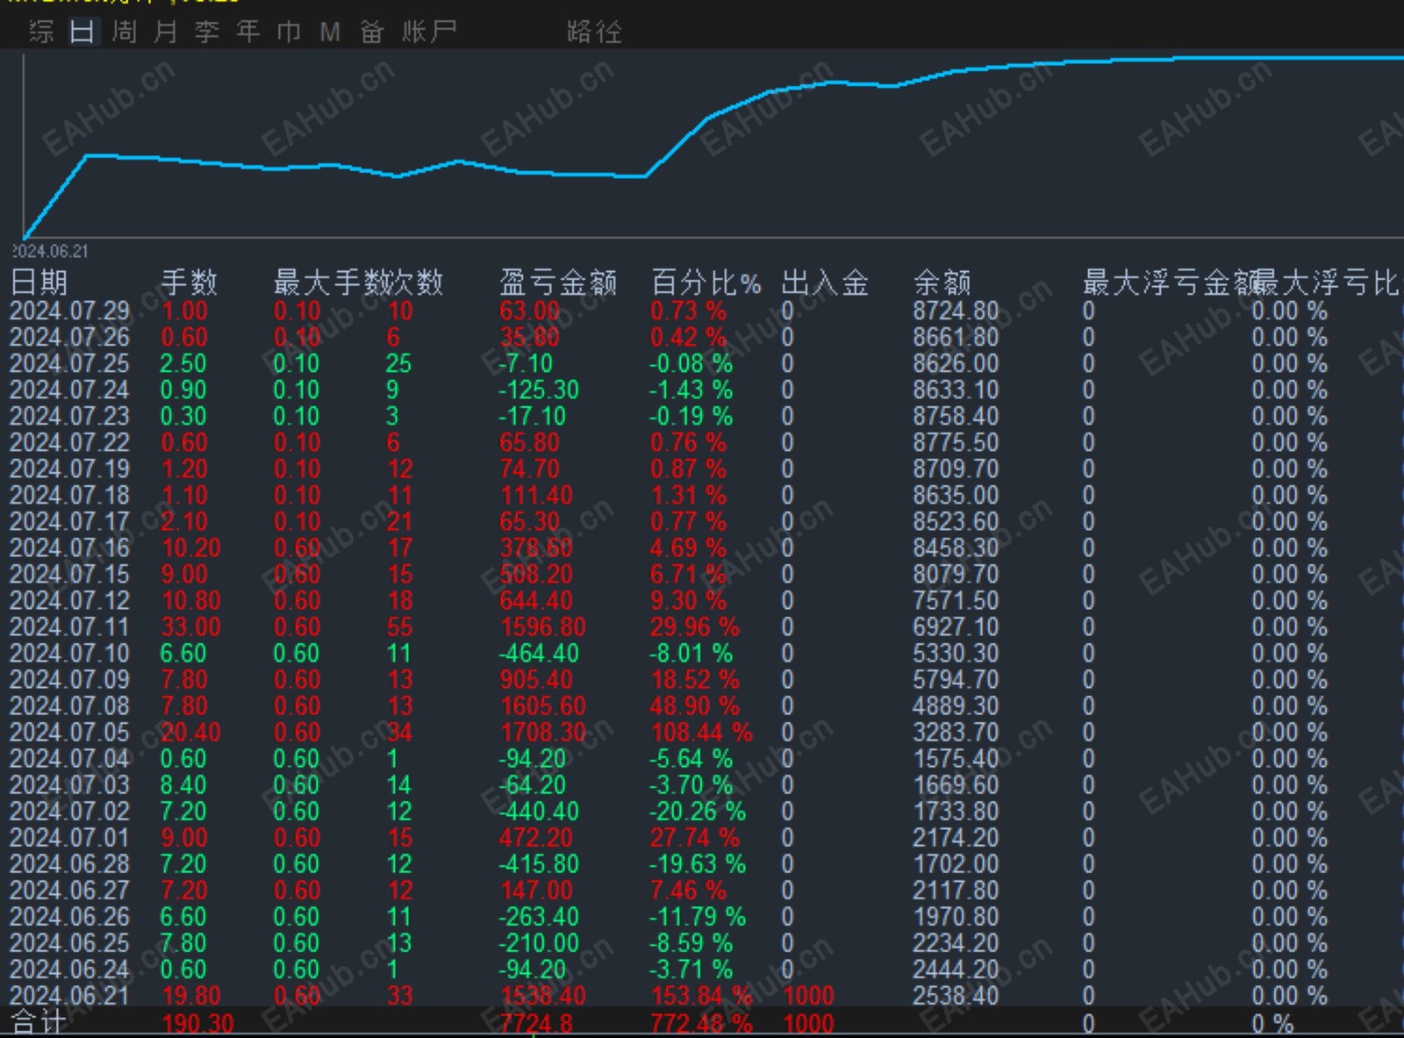Click the 手数 column header
Image resolution: width=1404 pixels, height=1038 pixels.
click(x=189, y=283)
